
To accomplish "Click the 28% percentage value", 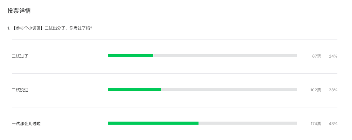I will (x=333, y=90).
